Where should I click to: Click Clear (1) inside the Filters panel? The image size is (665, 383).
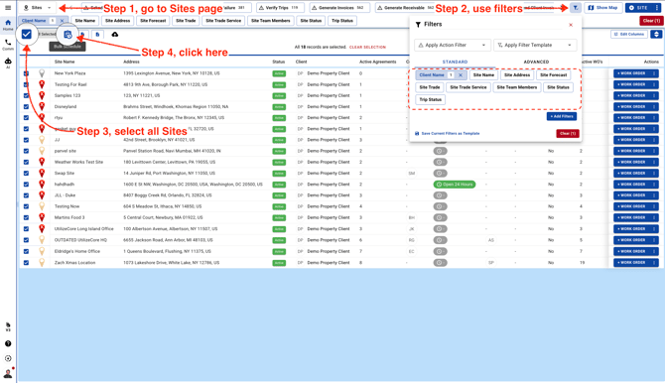[568, 134]
